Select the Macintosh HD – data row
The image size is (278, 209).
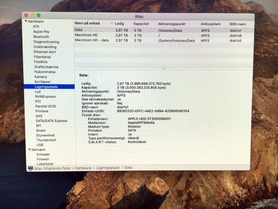coord(163,40)
